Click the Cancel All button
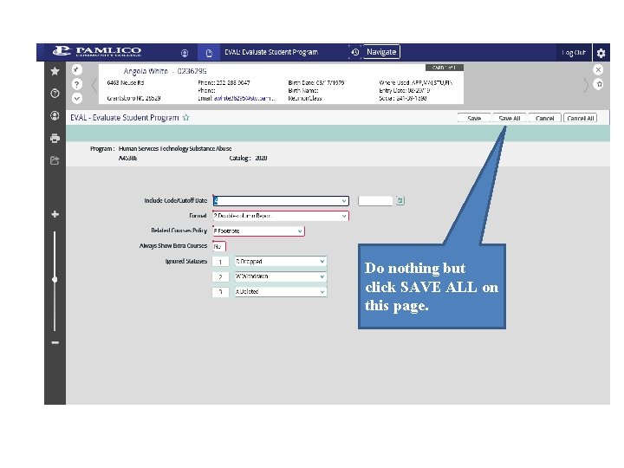The image size is (624, 468). coord(580,118)
